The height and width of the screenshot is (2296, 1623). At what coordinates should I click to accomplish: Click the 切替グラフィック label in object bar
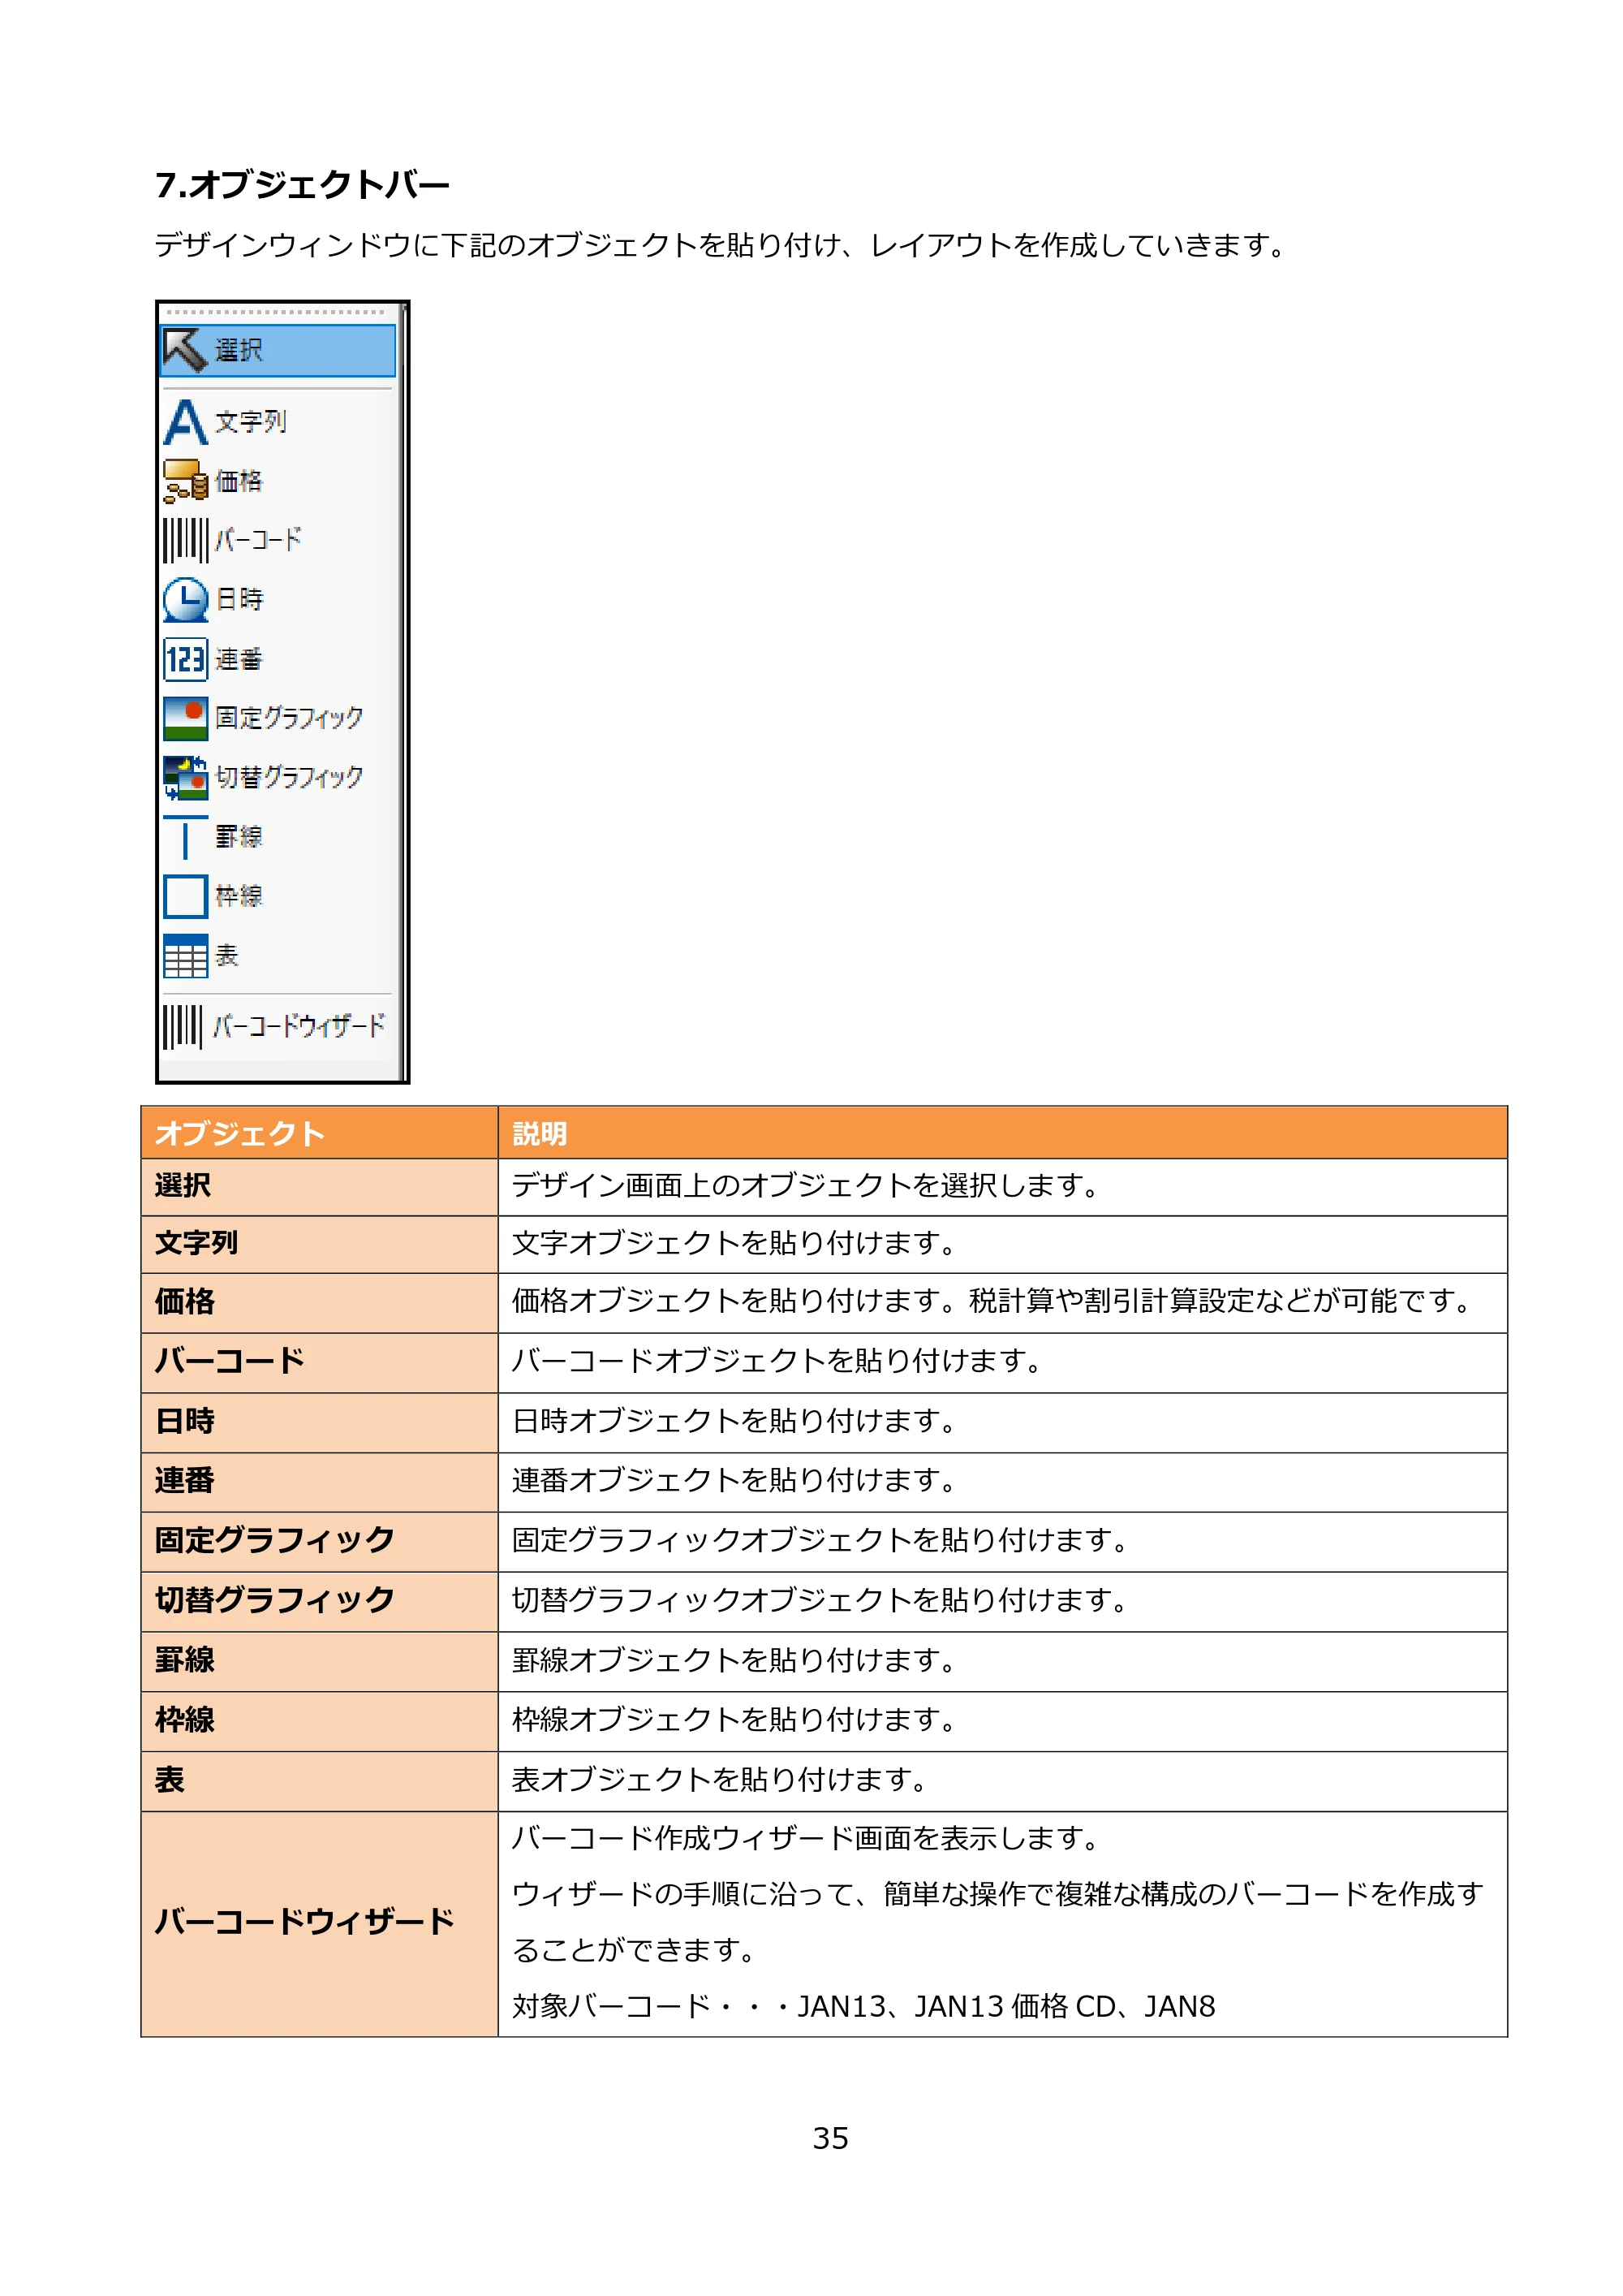pos(289,777)
